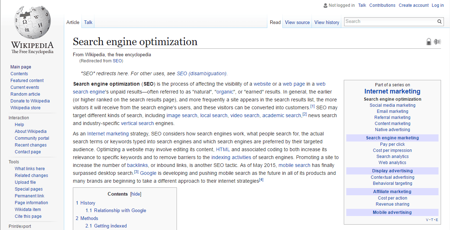
Task: Open Display advertising heading link
Action: point(392,171)
